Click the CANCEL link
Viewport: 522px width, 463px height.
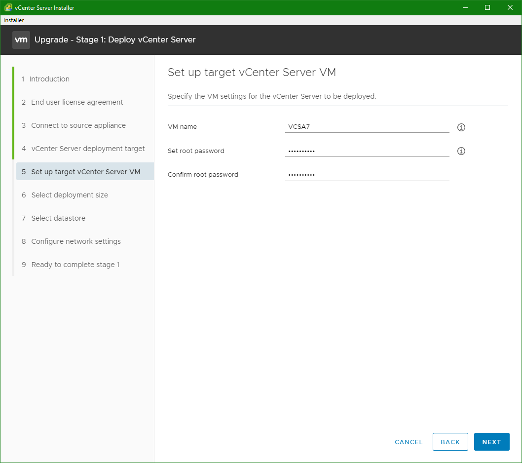tap(409, 442)
